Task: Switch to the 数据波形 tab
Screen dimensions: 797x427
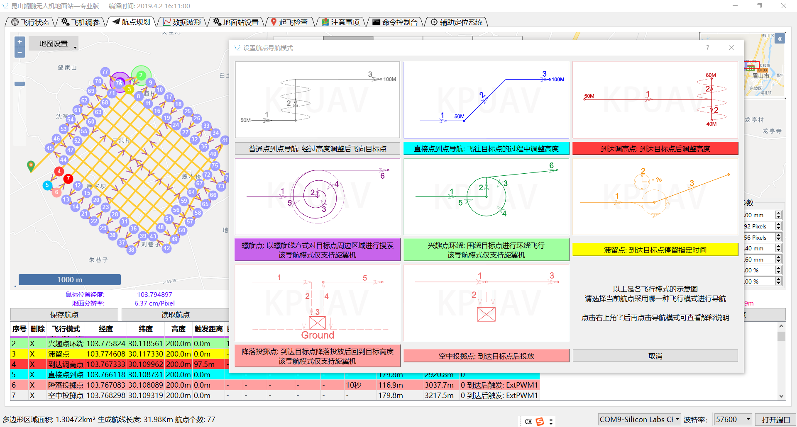Action: tap(182, 22)
